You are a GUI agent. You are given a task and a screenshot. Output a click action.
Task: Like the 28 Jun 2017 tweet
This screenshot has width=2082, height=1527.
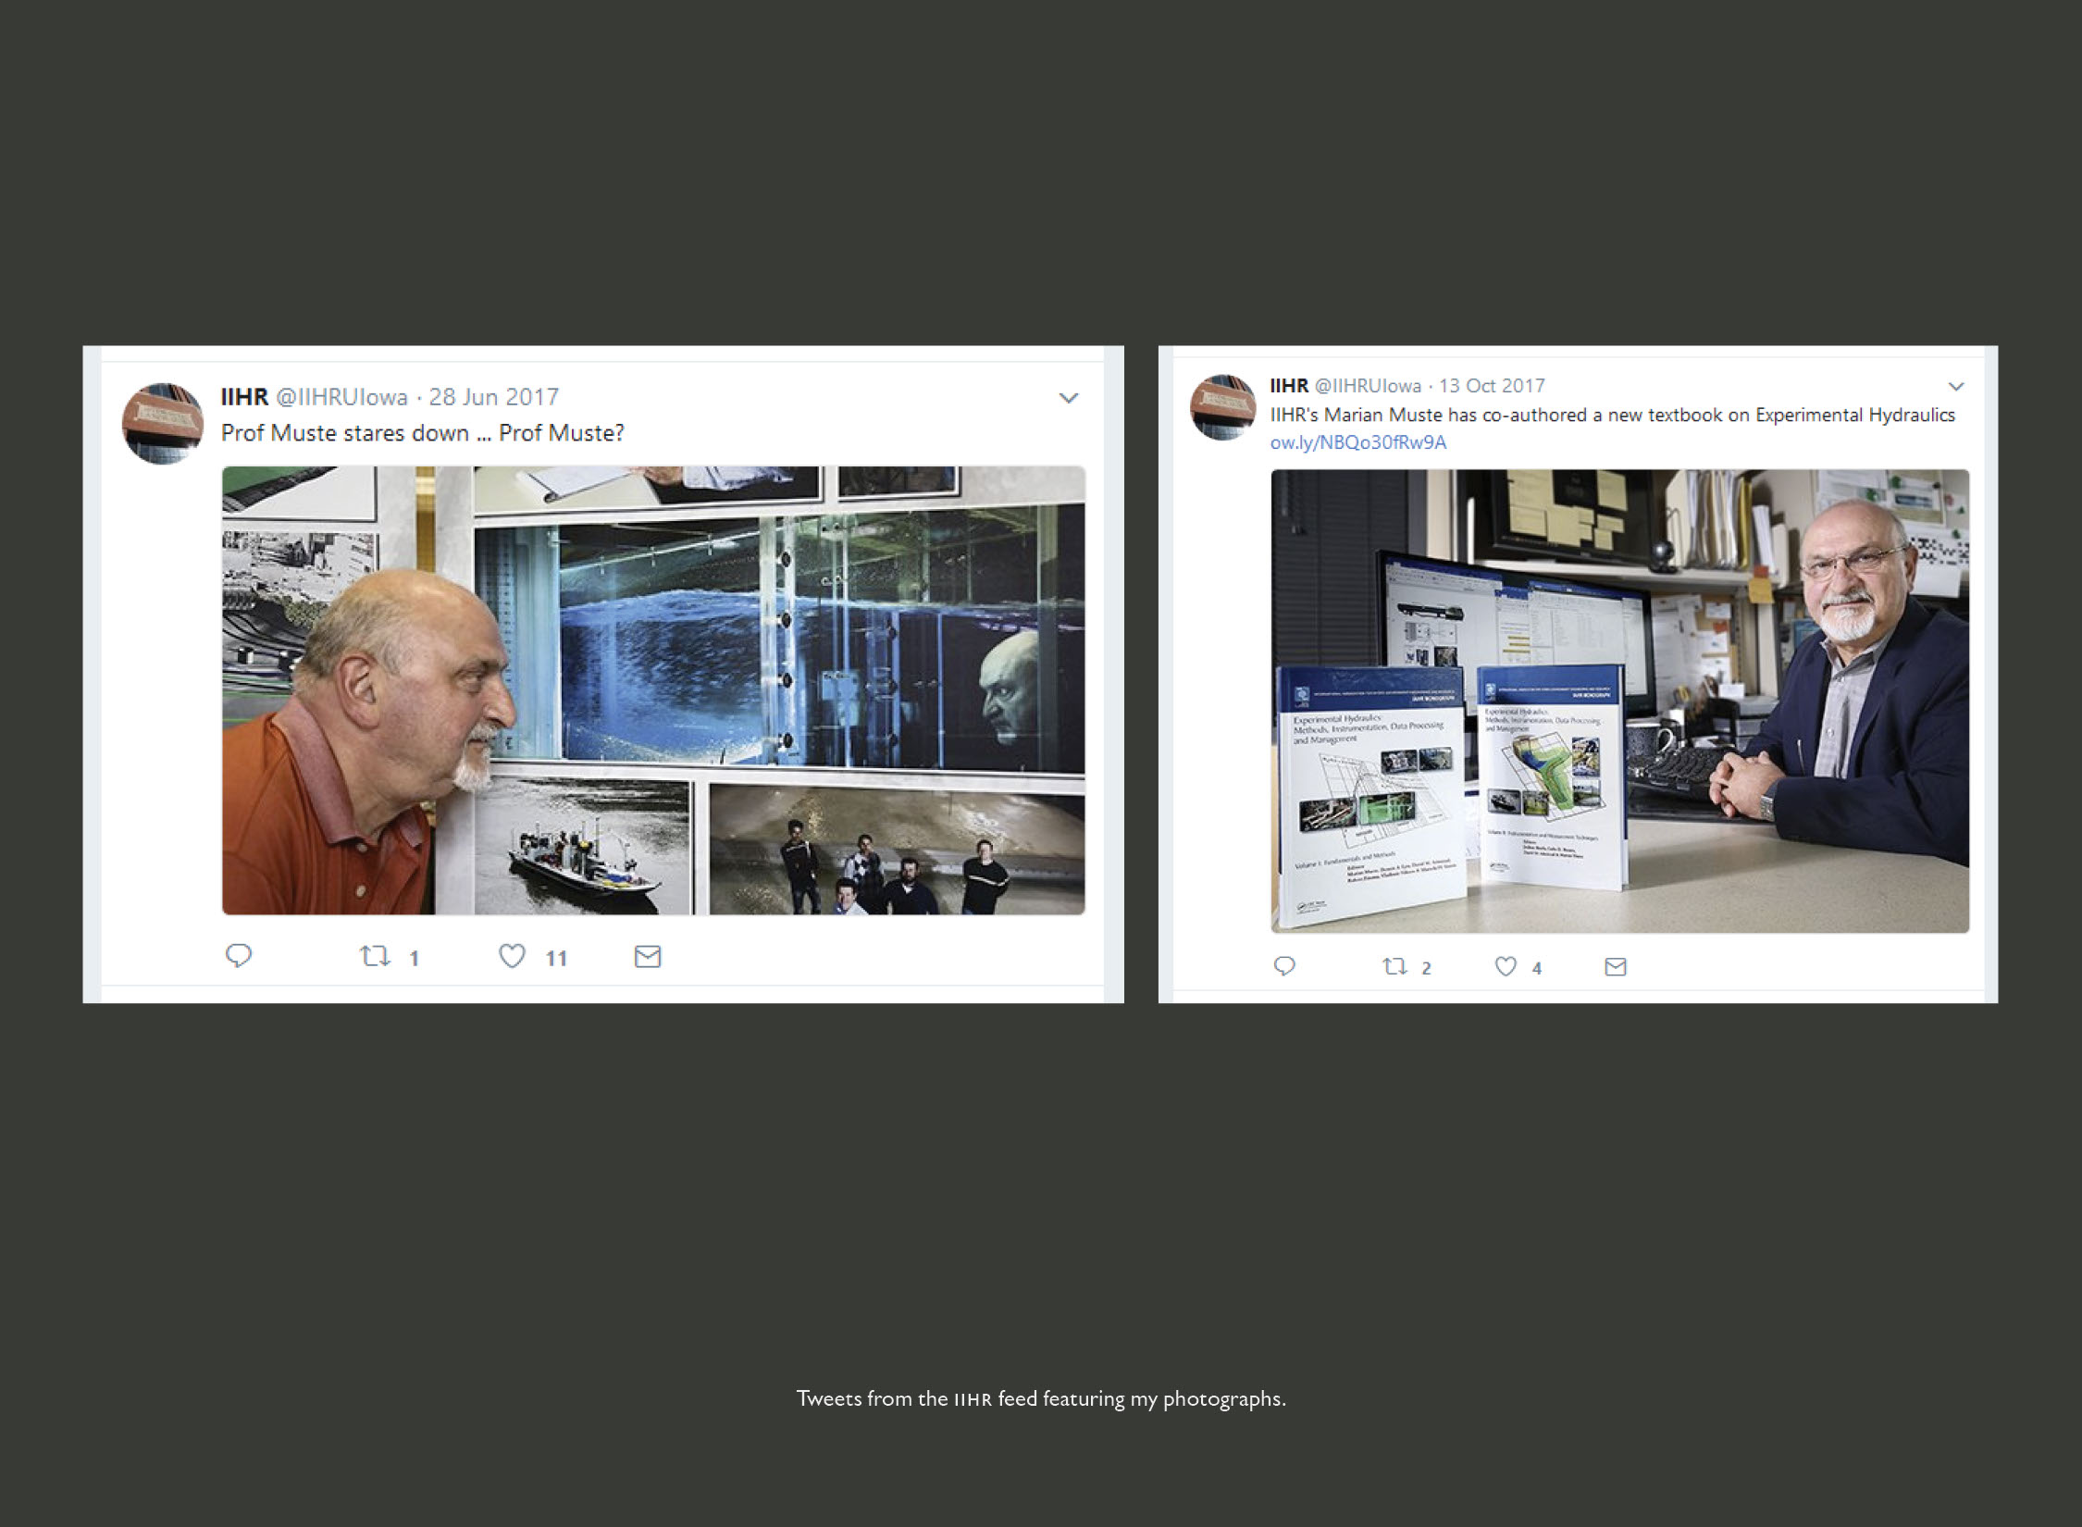click(512, 956)
